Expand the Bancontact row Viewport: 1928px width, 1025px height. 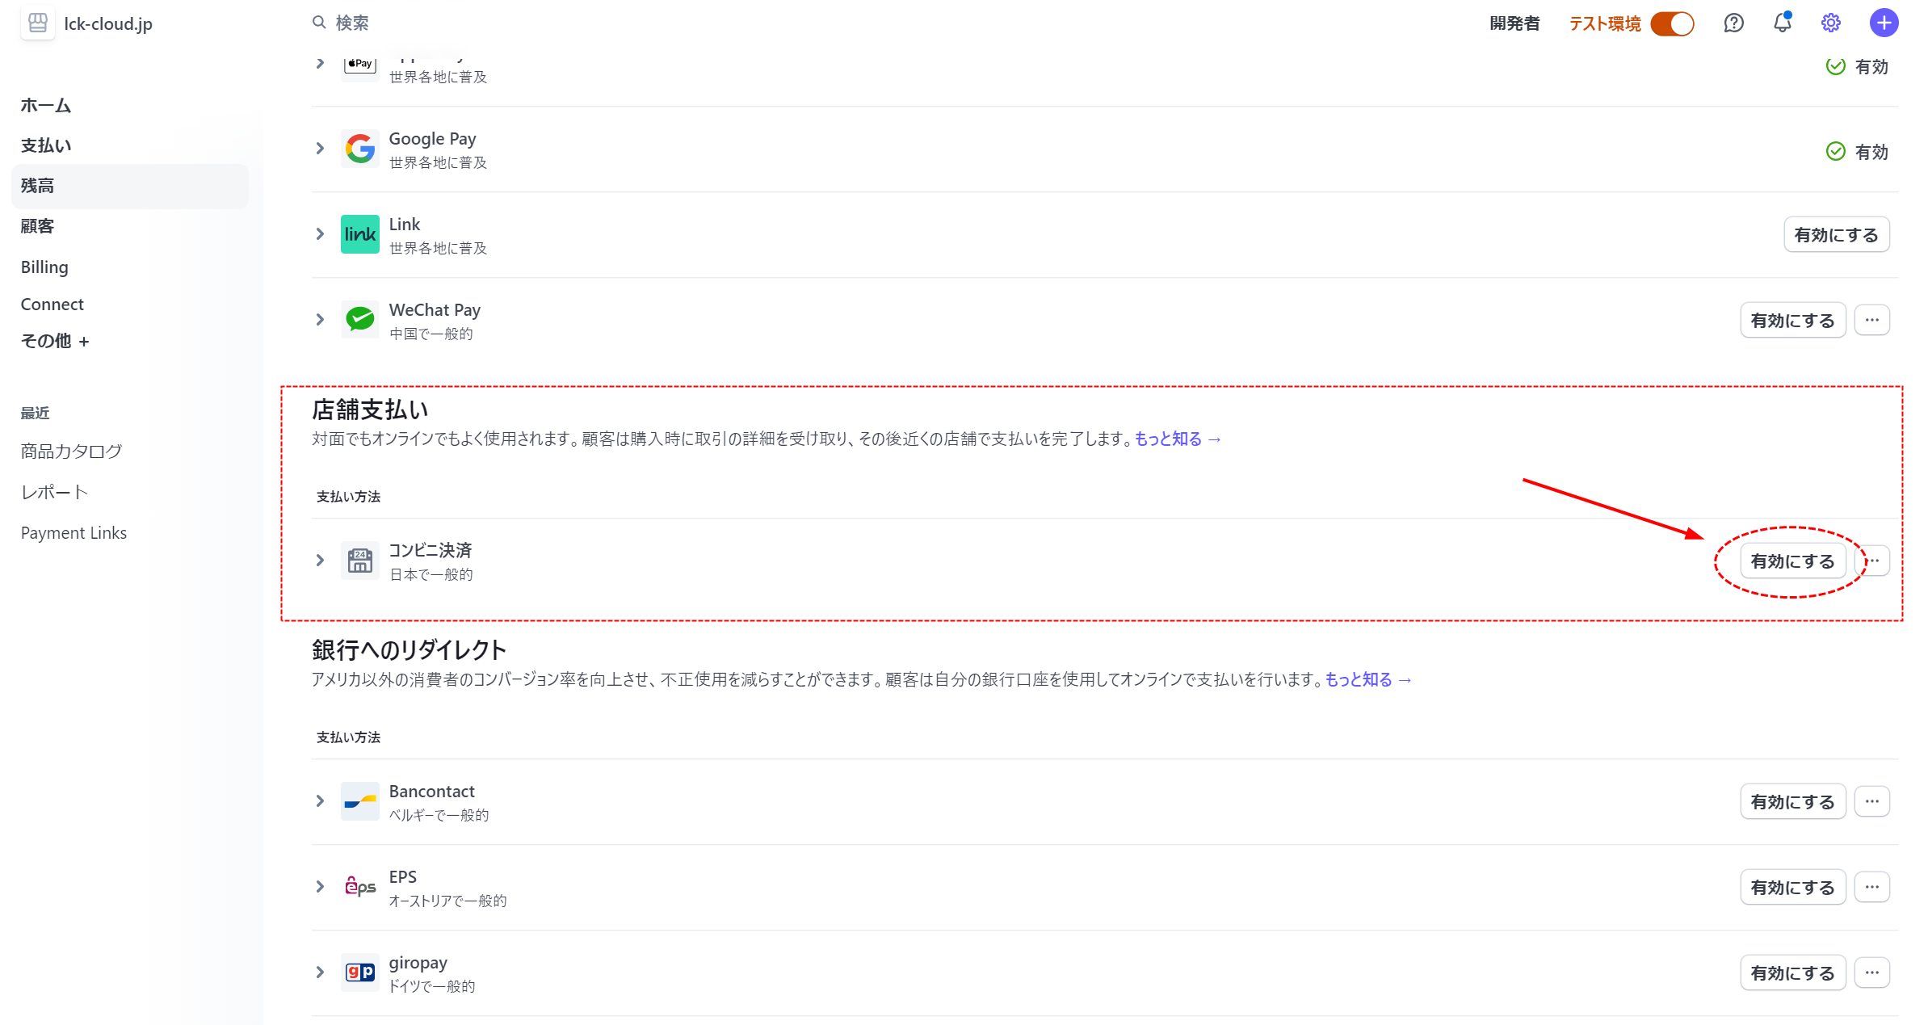point(320,801)
